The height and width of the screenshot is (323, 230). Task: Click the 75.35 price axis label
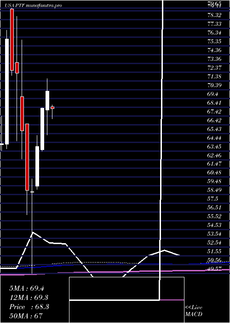(x=214, y=41)
